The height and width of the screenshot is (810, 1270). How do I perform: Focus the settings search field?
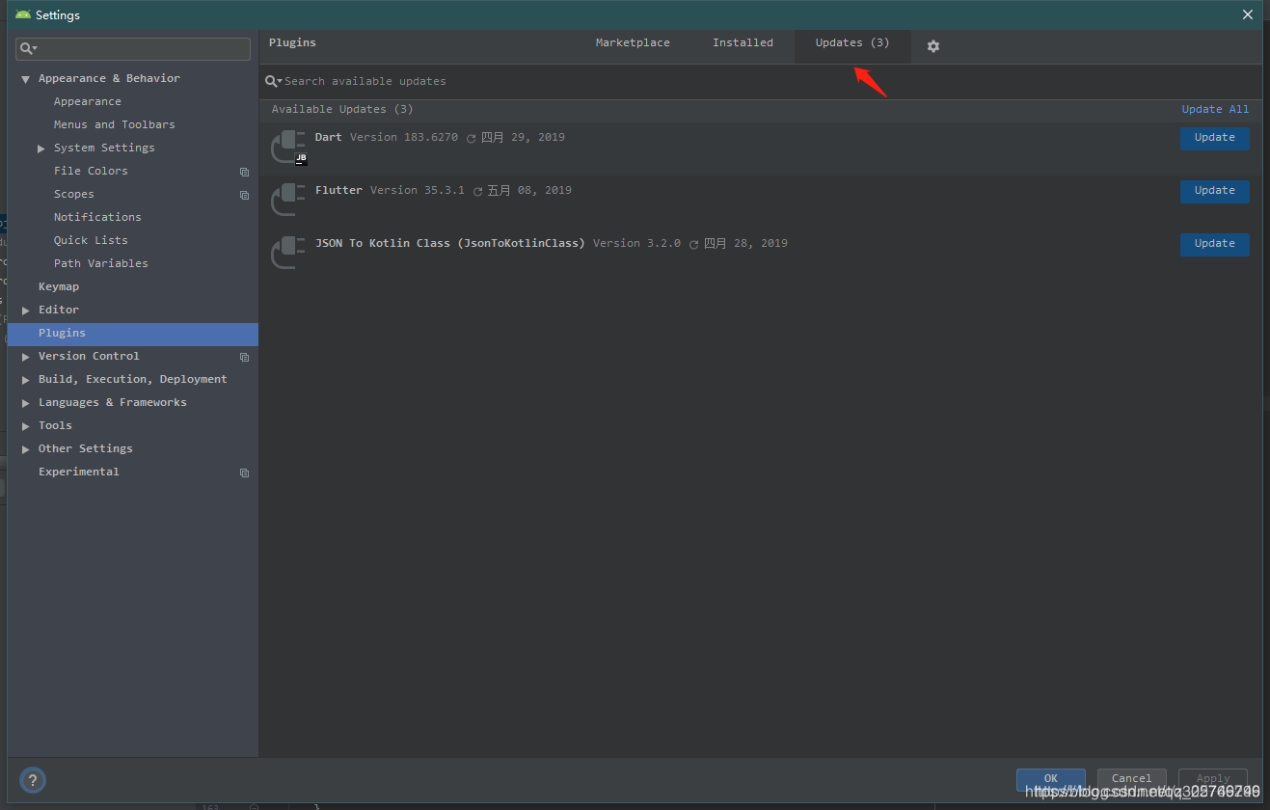coord(133,48)
